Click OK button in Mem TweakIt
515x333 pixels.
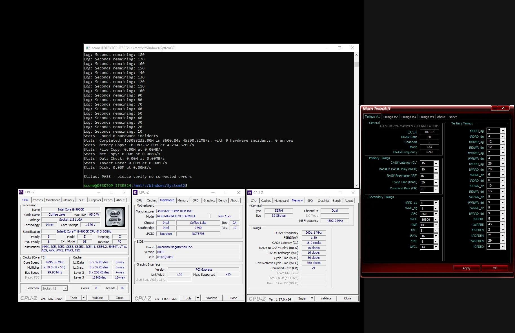pos(495,268)
